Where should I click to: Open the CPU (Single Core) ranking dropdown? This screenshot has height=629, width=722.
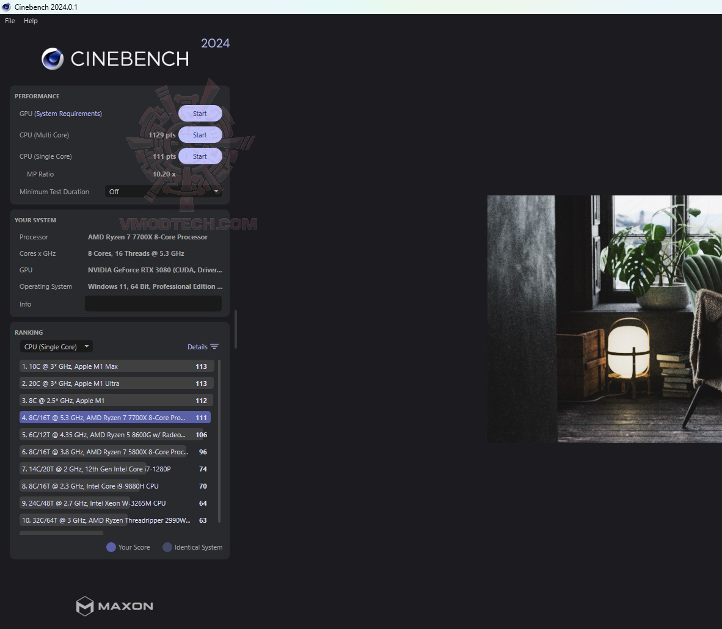tap(56, 347)
